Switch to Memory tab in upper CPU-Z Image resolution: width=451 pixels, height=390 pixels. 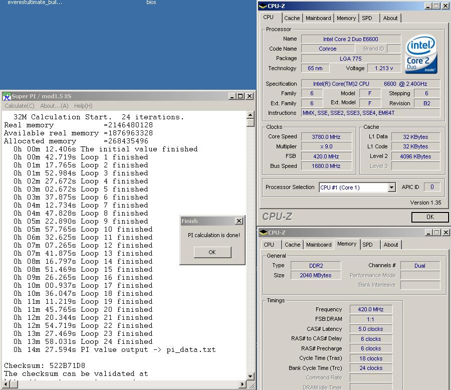(x=346, y=18)
